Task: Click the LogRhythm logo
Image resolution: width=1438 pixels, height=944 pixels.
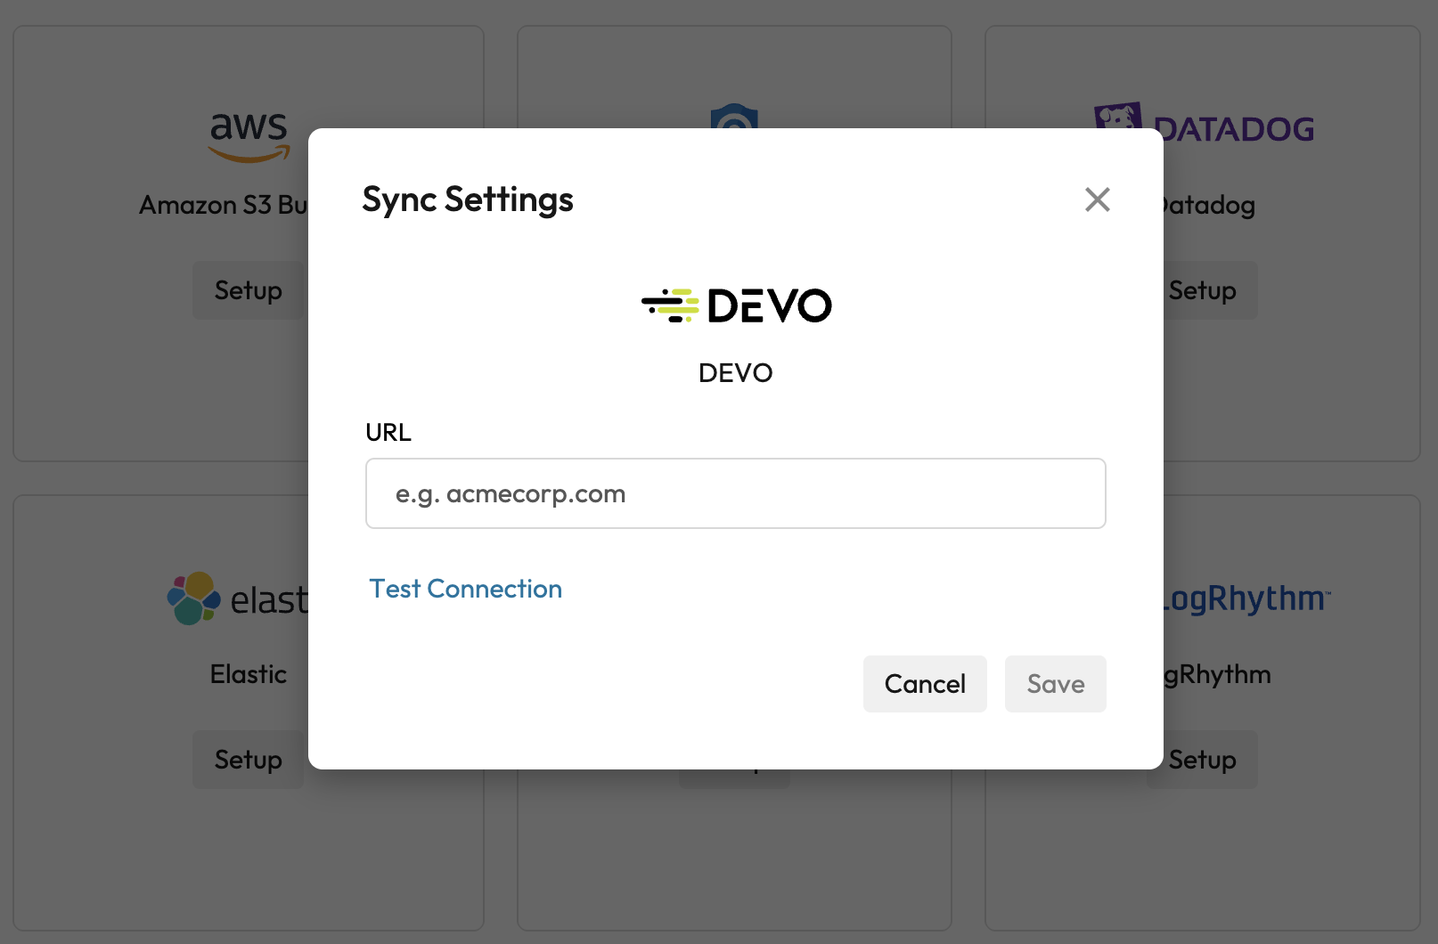Action: click(x=1247, y=598)
